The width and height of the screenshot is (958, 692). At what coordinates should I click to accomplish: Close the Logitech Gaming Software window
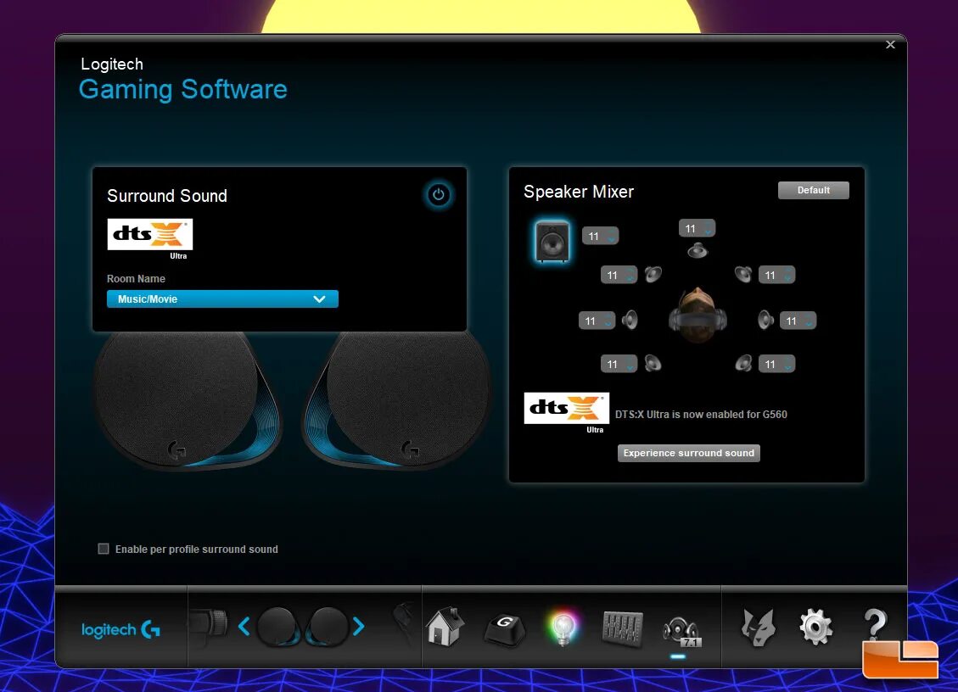point(890,45)
